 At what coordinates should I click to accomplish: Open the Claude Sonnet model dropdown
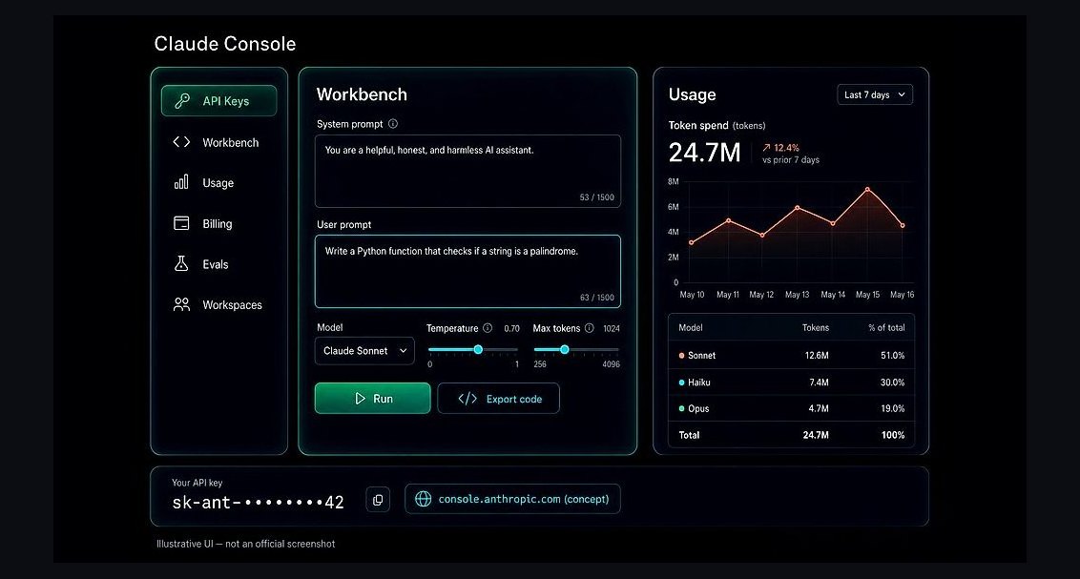click(364, 351)
